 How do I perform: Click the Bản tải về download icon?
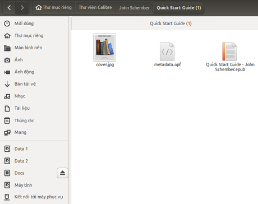coord(7,84)
